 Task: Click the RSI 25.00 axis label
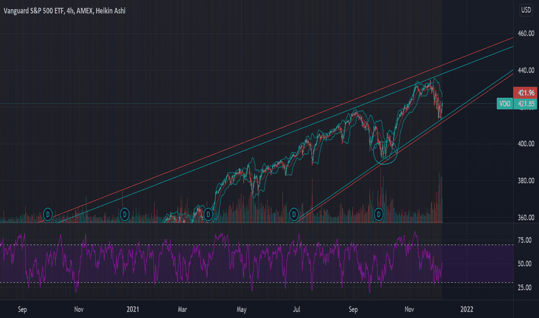(x=525, y=287)
